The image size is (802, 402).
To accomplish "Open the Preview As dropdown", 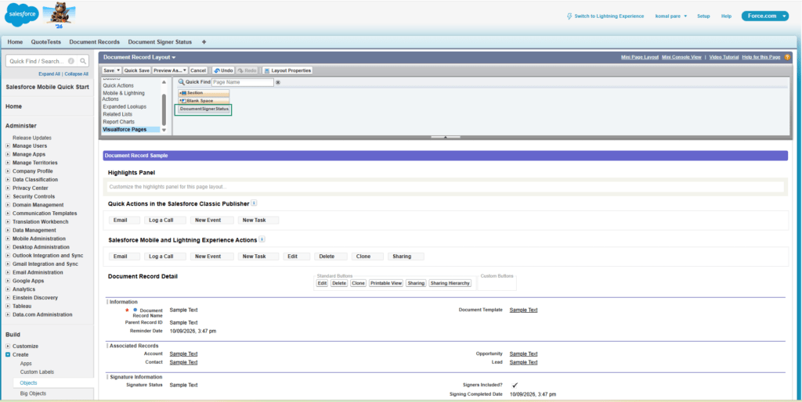I will pyautogui.click(x=170, y=70).
